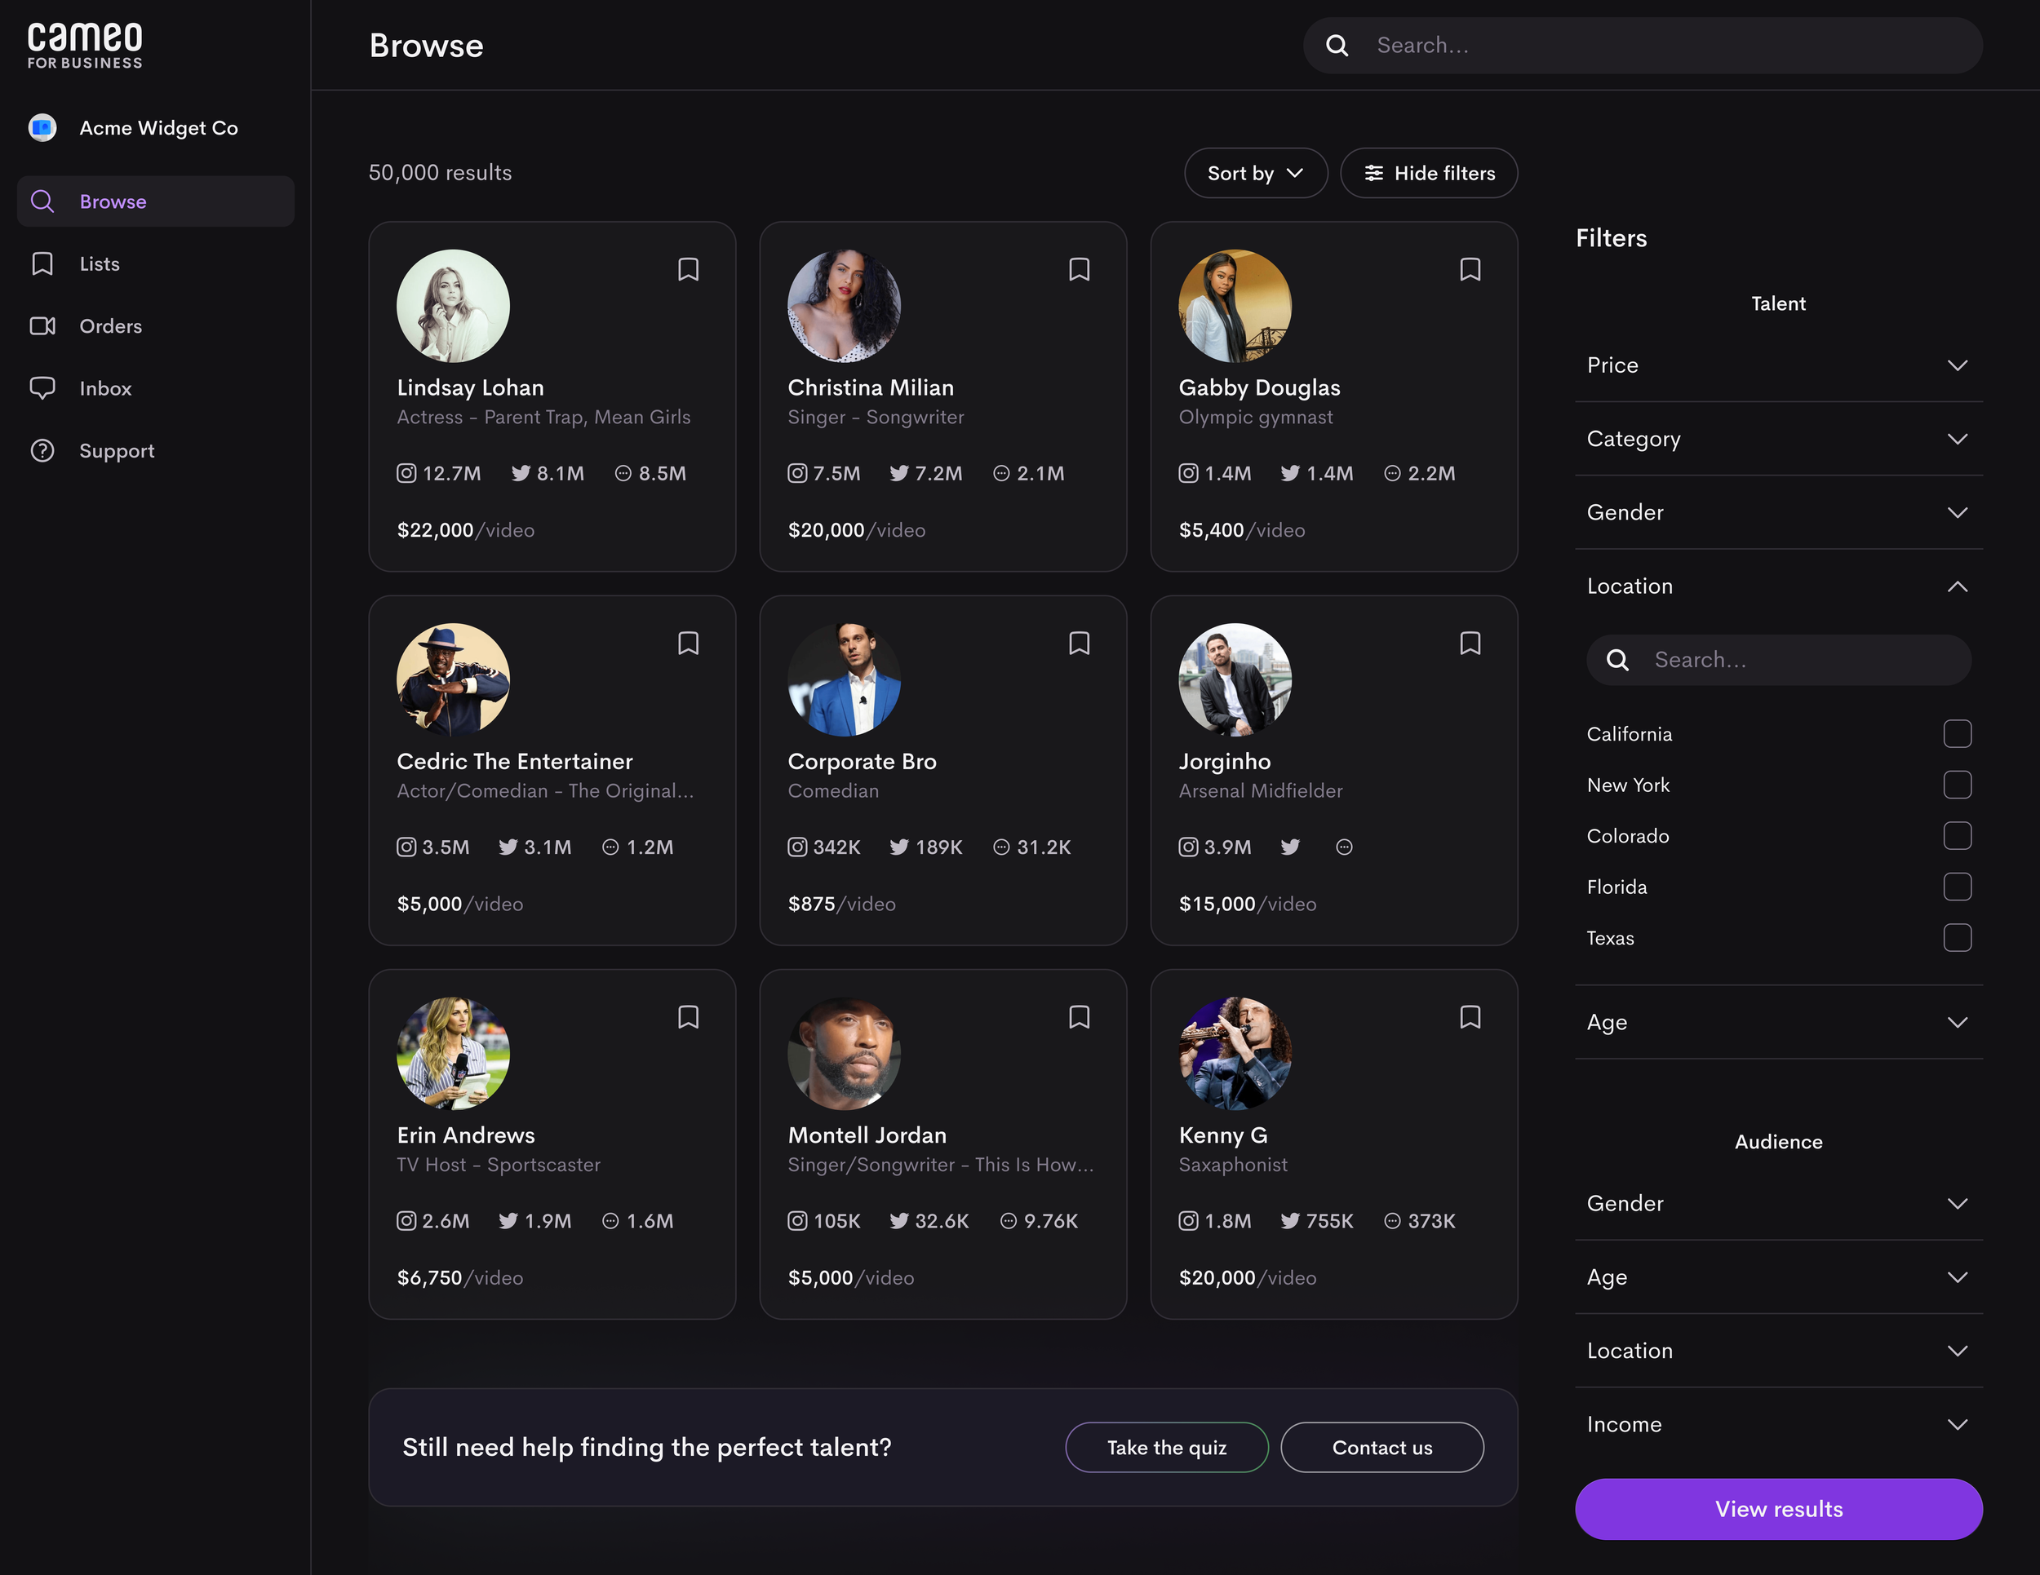Click the bookmark icon on Gabby Douglas's card

click(1470, 270)
